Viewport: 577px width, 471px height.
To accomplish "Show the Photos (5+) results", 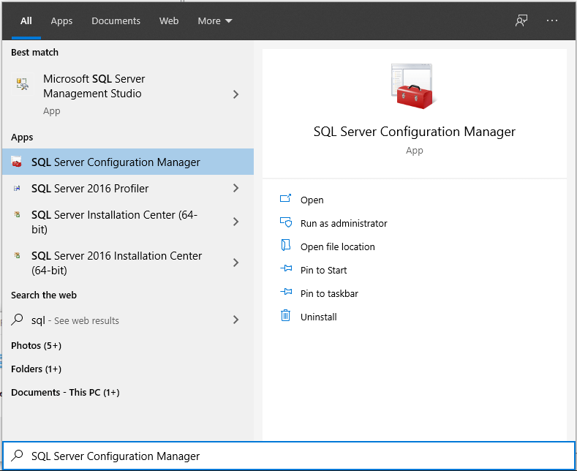I will [37, 345].
